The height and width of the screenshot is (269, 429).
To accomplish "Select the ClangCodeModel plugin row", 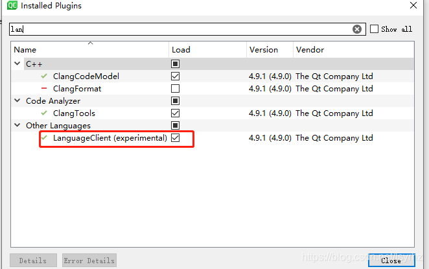I will click(213, 76).
